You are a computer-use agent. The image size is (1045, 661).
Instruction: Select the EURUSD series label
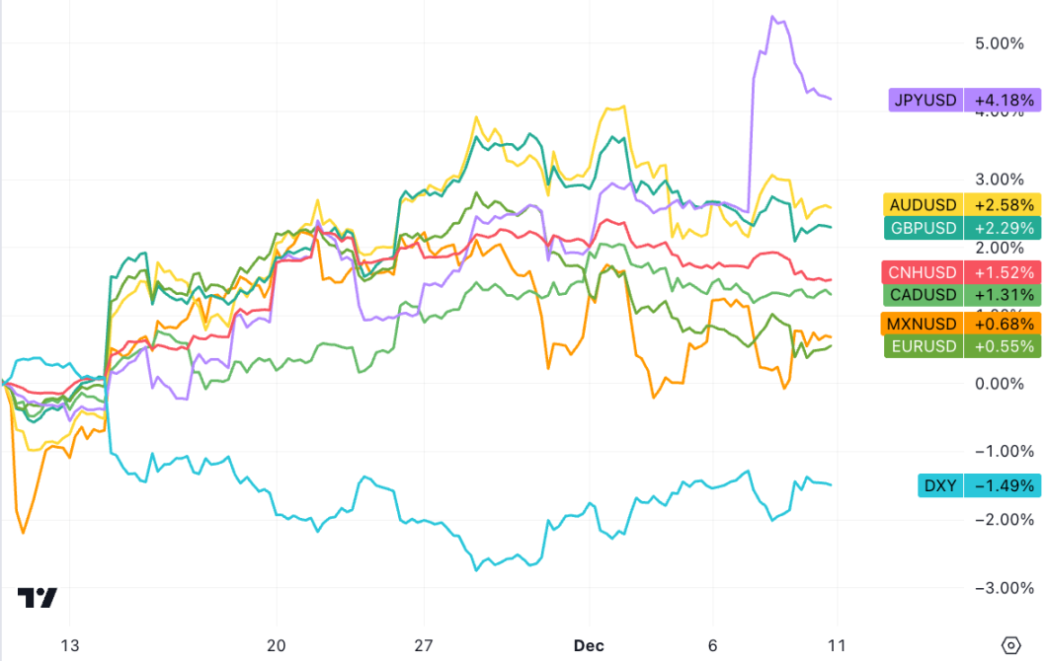click(924, 345)
